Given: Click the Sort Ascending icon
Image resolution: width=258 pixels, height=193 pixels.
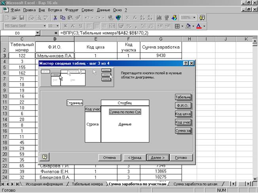Looking at the screenshot, I should 142,17.
